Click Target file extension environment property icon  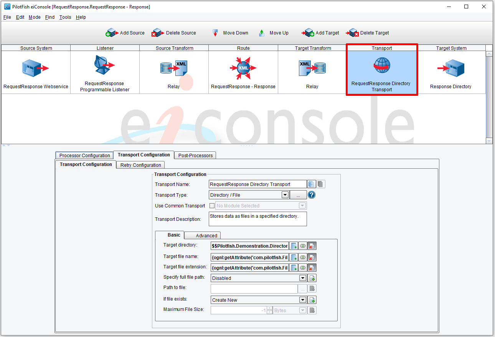pos(294,268)
